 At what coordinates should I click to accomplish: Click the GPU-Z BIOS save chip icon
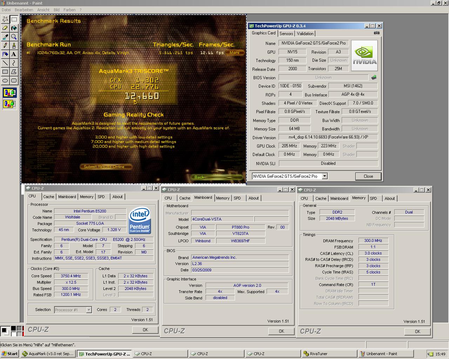pyautogui.click(x=374, y=77)
